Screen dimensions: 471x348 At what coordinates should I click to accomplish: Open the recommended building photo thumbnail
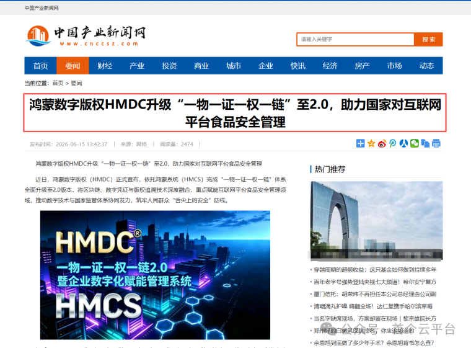[x=376, y=220]
